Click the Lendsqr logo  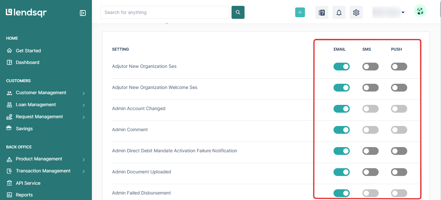pos(26,13)
